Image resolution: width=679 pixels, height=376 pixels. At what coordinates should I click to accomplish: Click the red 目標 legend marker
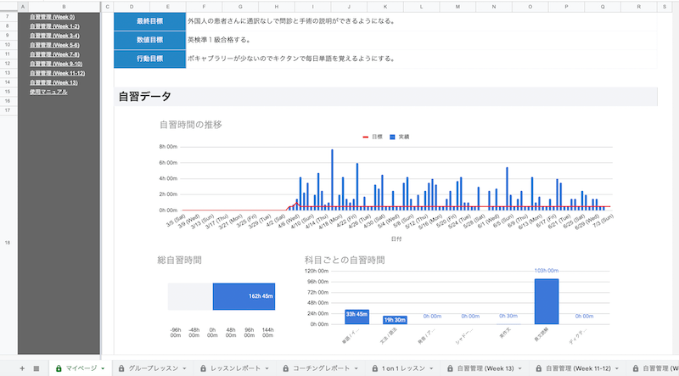tap(366, 136)
